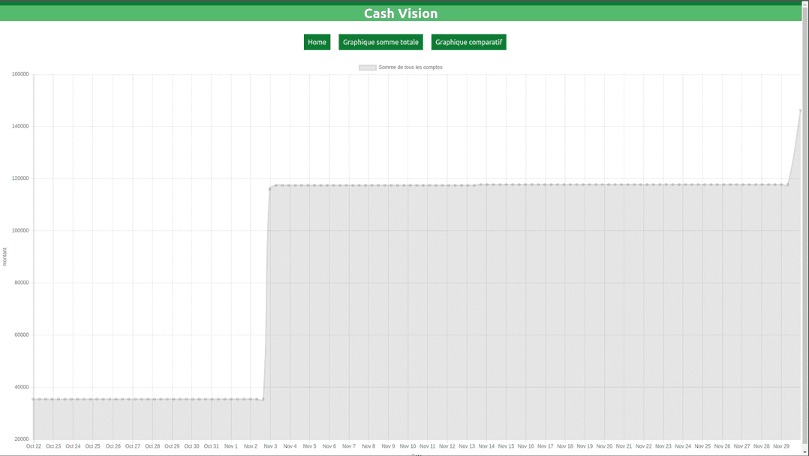The image size is (809, 456).
Task: Click the Nov 14 x-axis date label
Action: [486, 446]
